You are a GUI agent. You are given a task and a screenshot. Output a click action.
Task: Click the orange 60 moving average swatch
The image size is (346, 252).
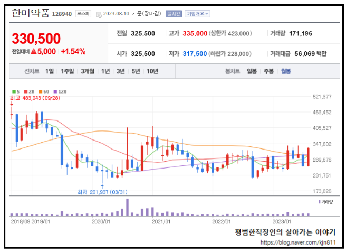[41, 91]
